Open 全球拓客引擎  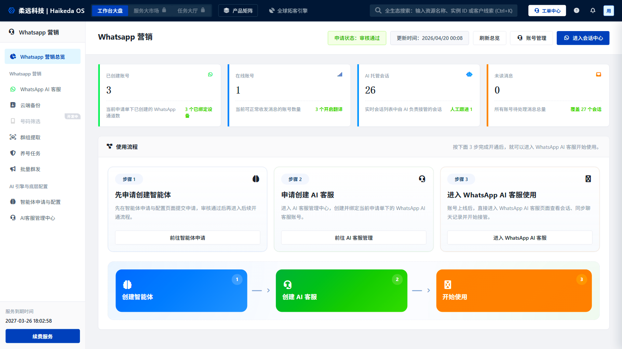[288, 11]
